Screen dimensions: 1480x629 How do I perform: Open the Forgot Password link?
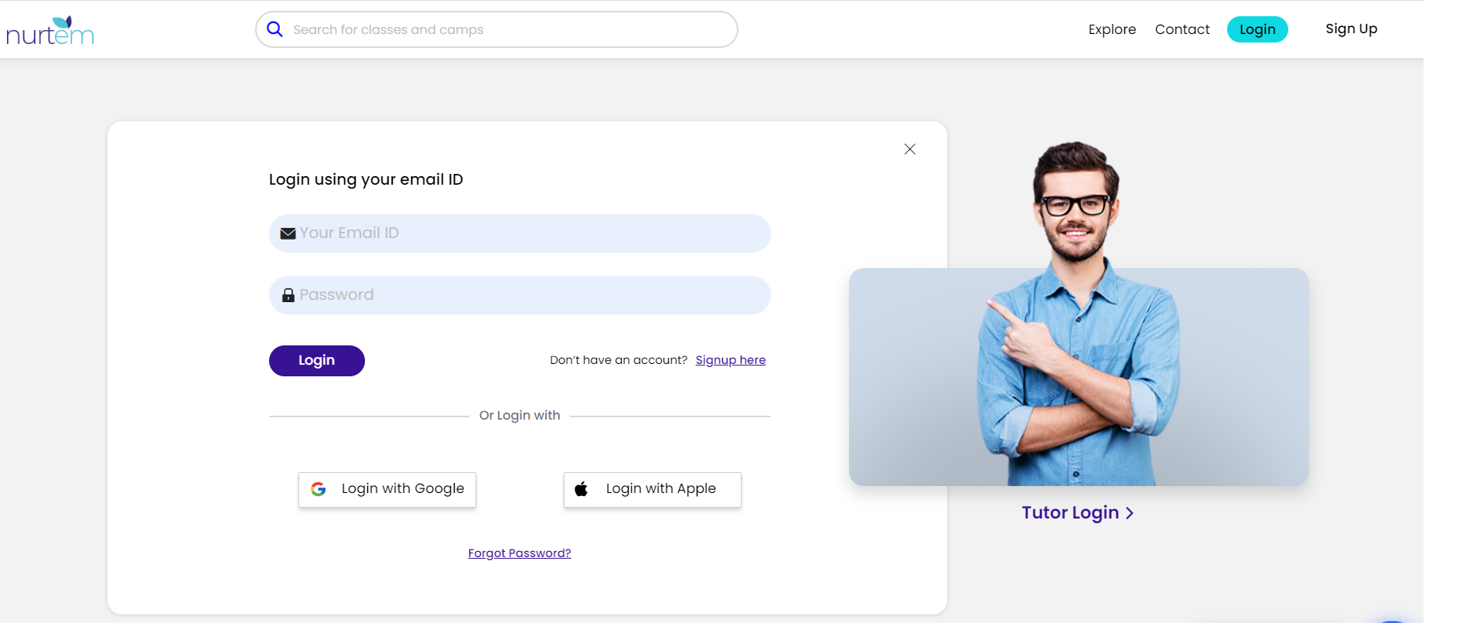coord(519,552)
